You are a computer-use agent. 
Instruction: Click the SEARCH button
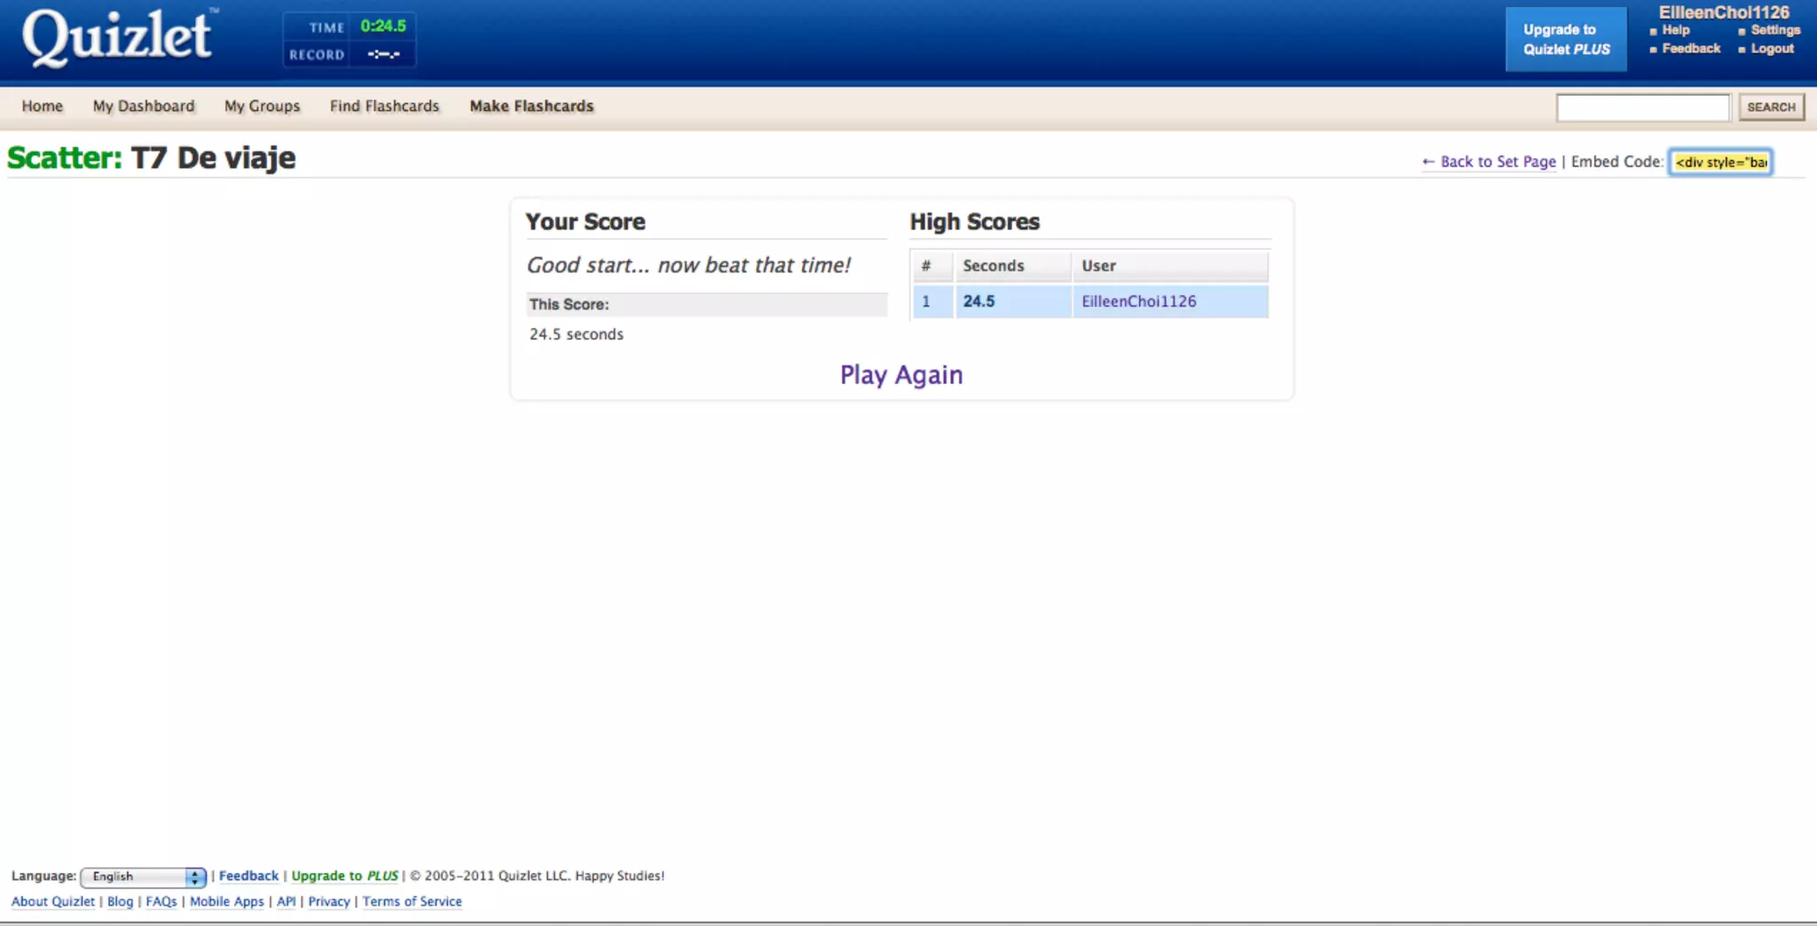(x=1771, y=107)
